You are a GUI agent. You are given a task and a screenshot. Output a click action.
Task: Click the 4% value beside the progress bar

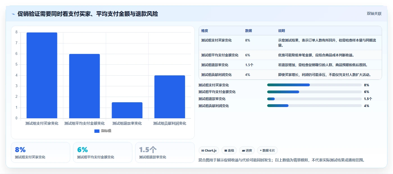367,106
